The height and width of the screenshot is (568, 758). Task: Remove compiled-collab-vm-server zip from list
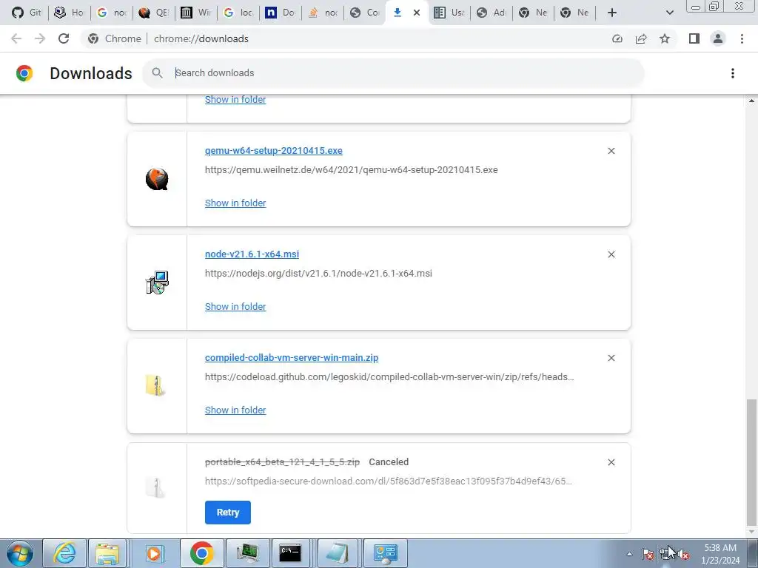pos(611,358)
